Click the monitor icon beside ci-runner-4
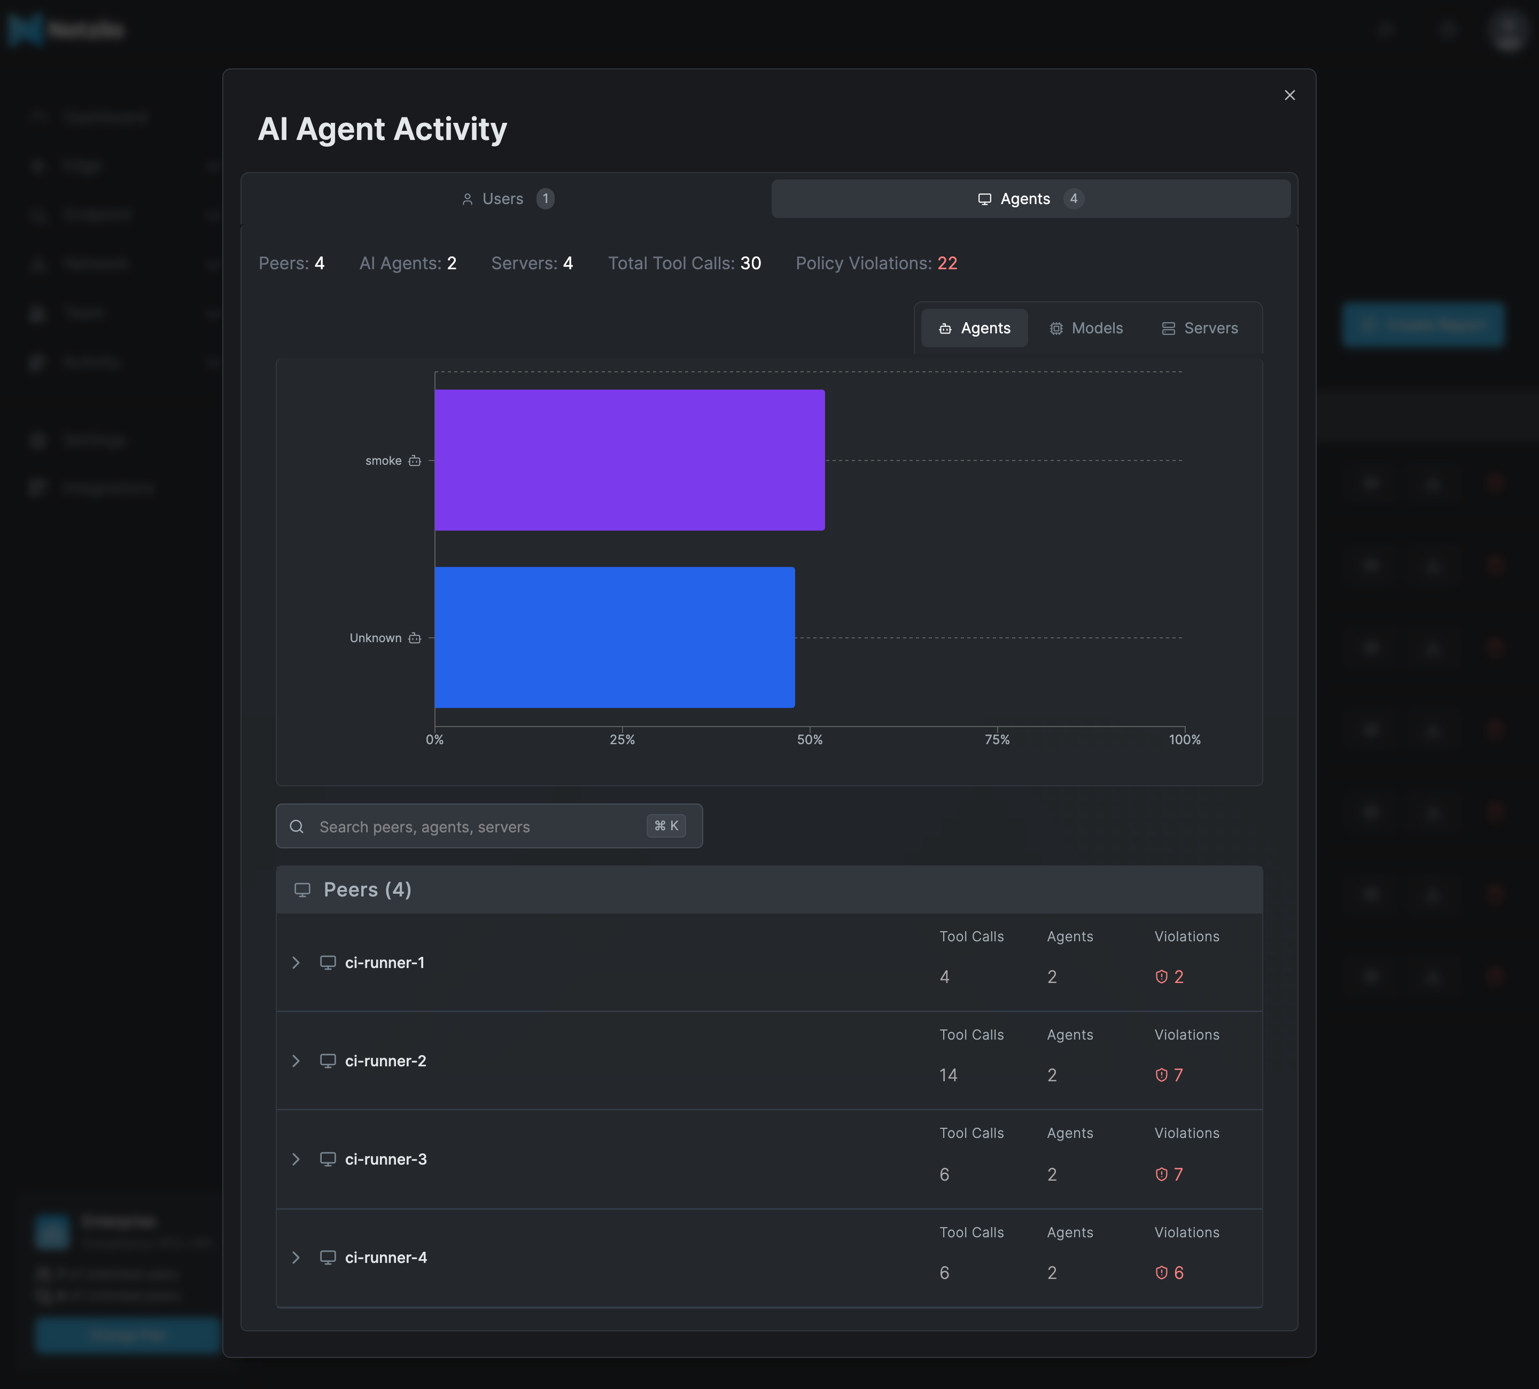This screenshot has height=1389, width=1539. (x=328, y=1258)
